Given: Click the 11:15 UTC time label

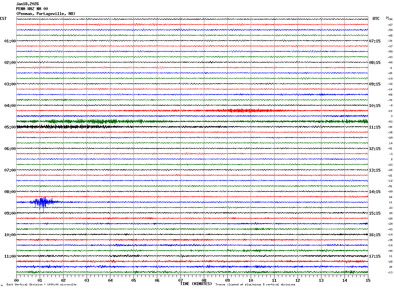Looking at the screenshot, I should coord(375,127).
